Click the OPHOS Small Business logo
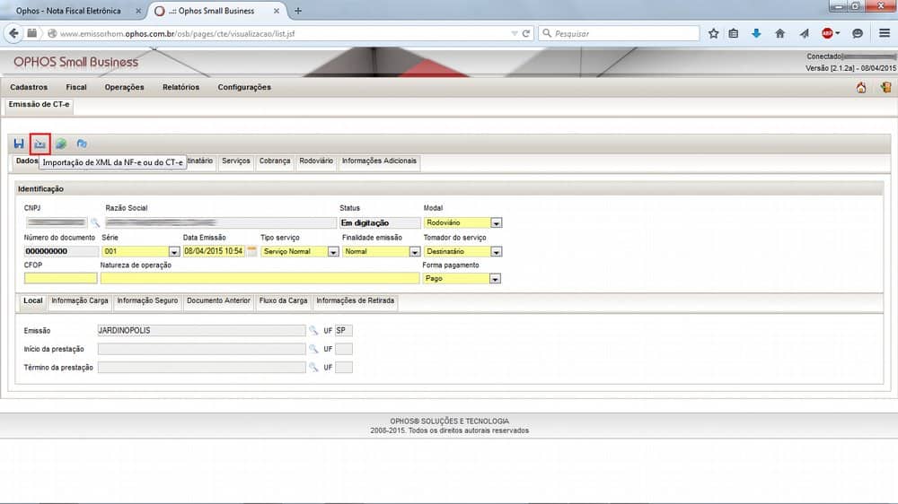The width and height of the screenshot is (898, 504). point(75,63)
